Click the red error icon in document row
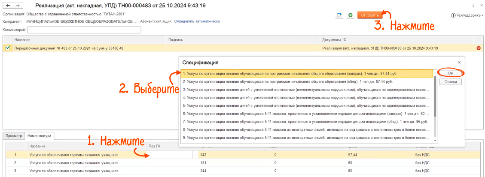This screenshot has height=177, width=485. click(479, 48)
